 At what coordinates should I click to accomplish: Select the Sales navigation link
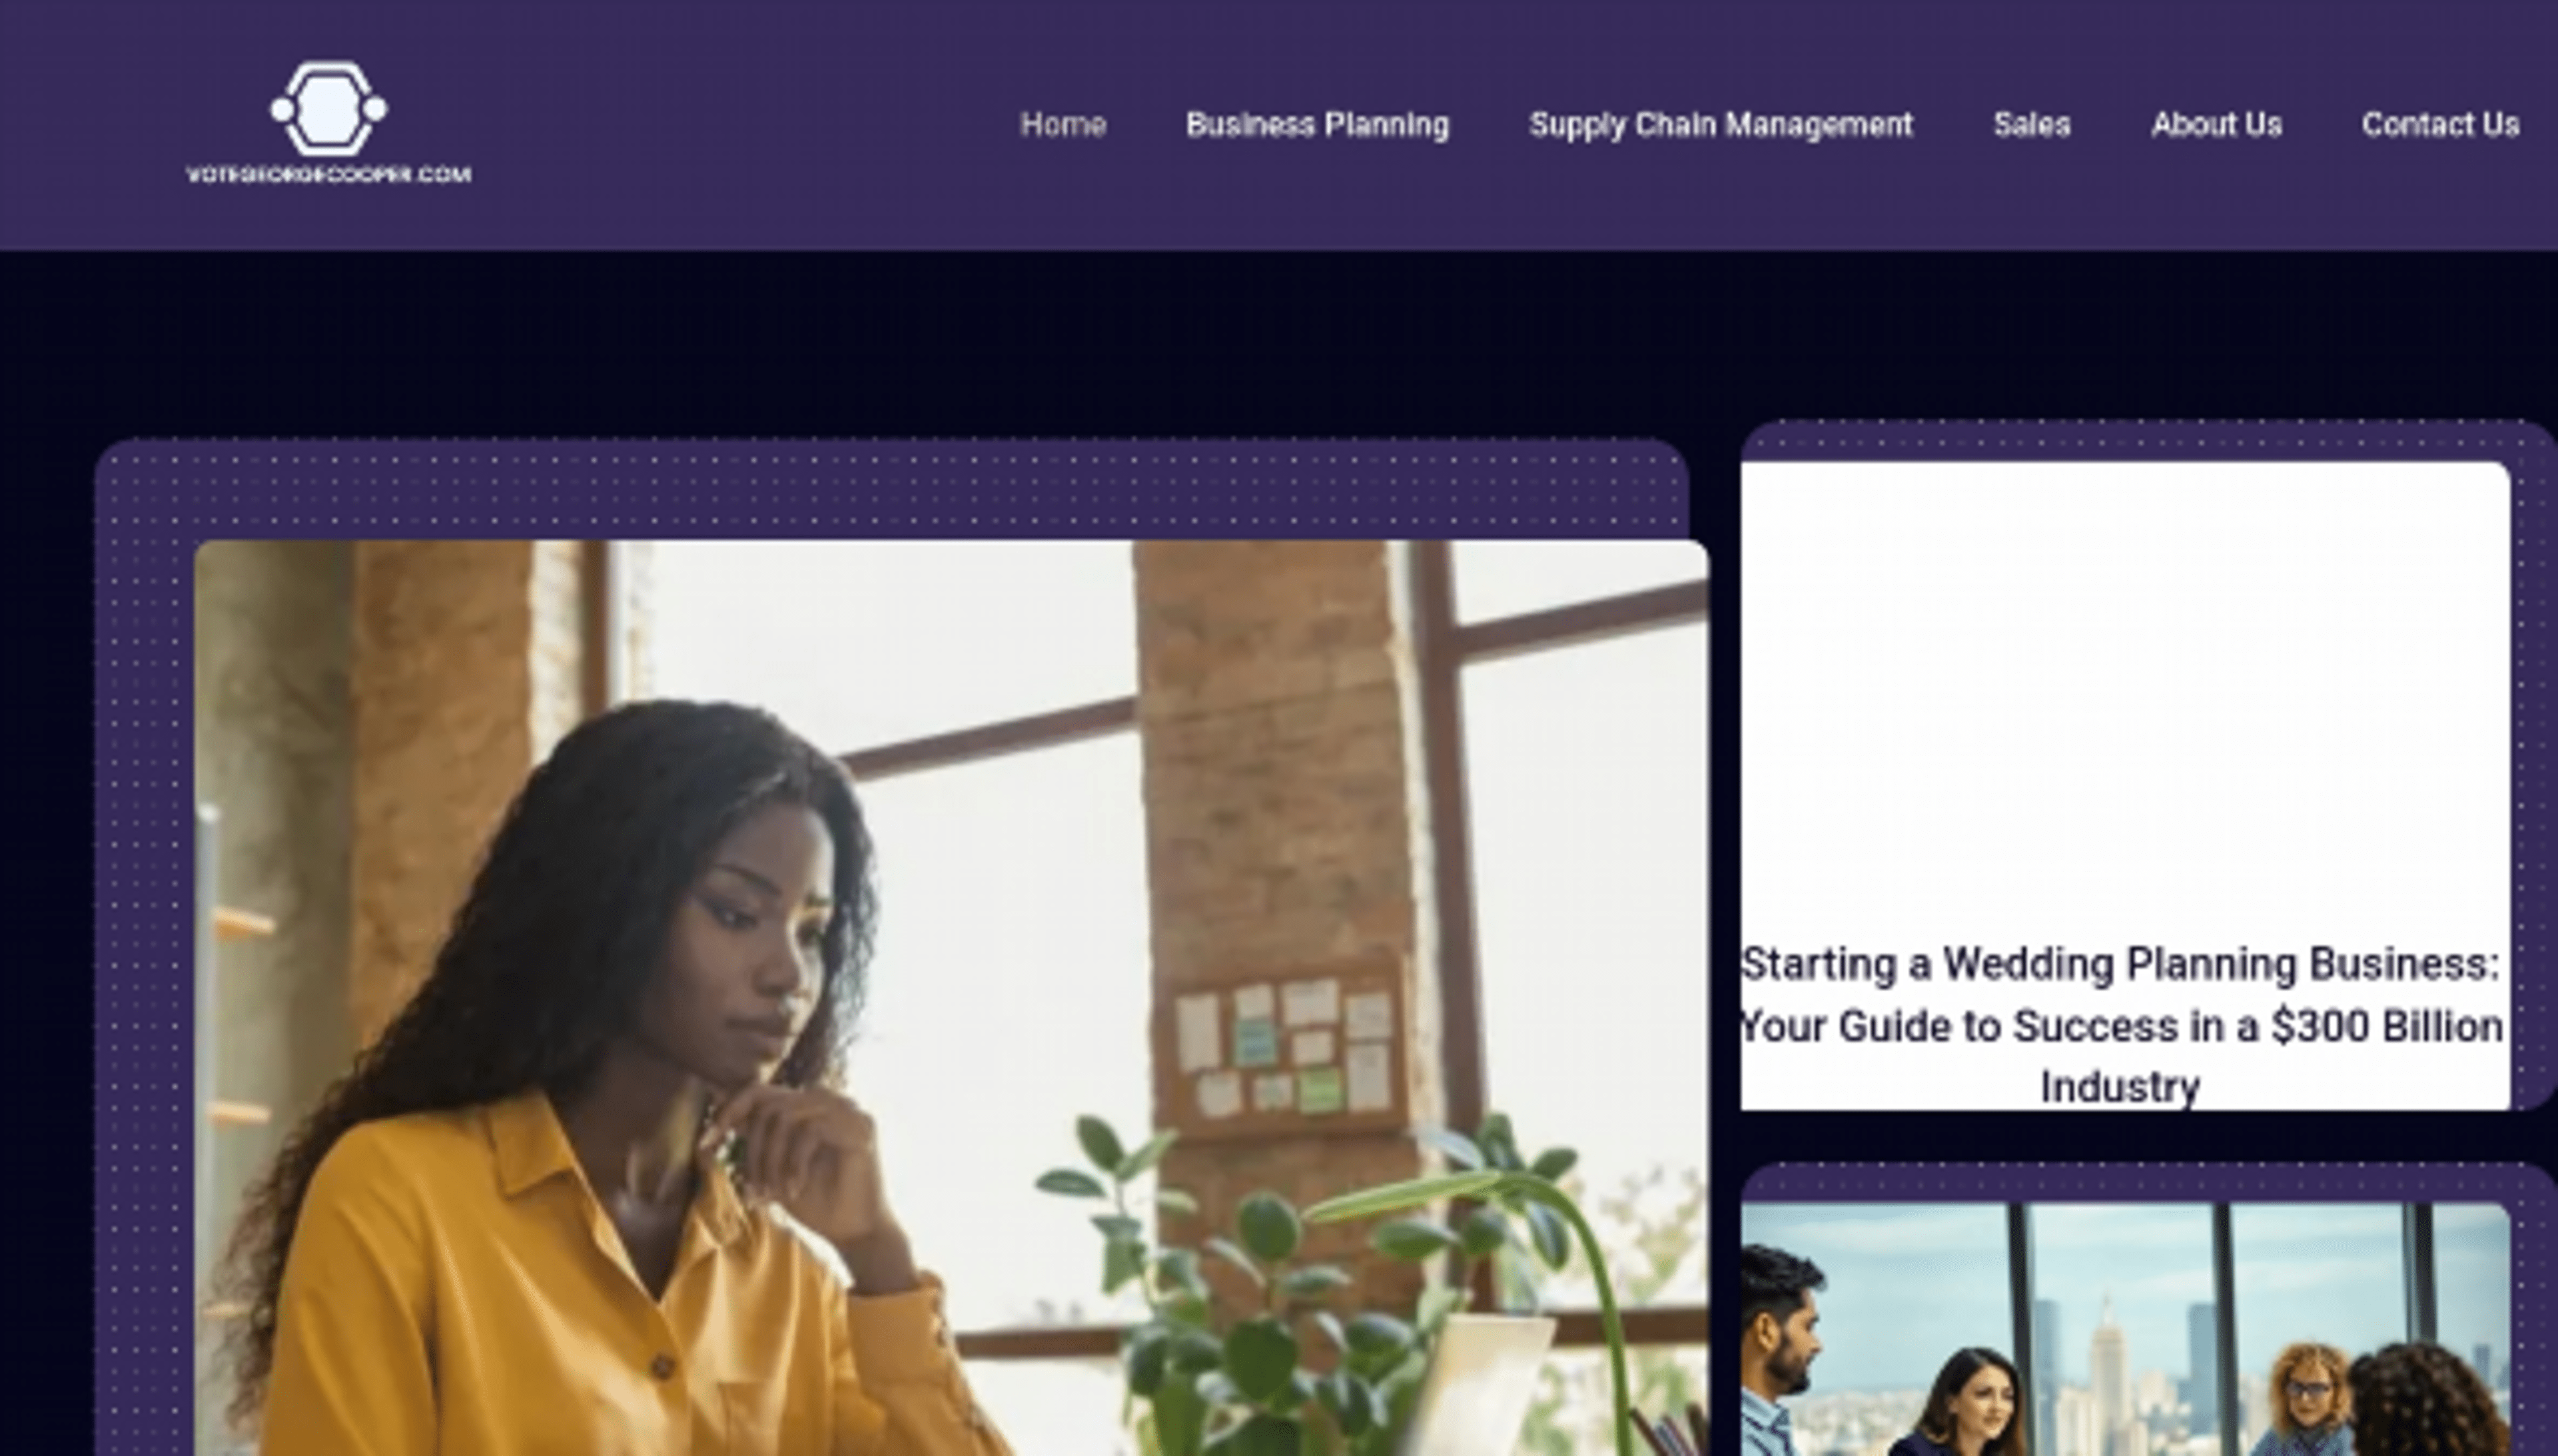pyautogui.click(x=2031, y=125)
